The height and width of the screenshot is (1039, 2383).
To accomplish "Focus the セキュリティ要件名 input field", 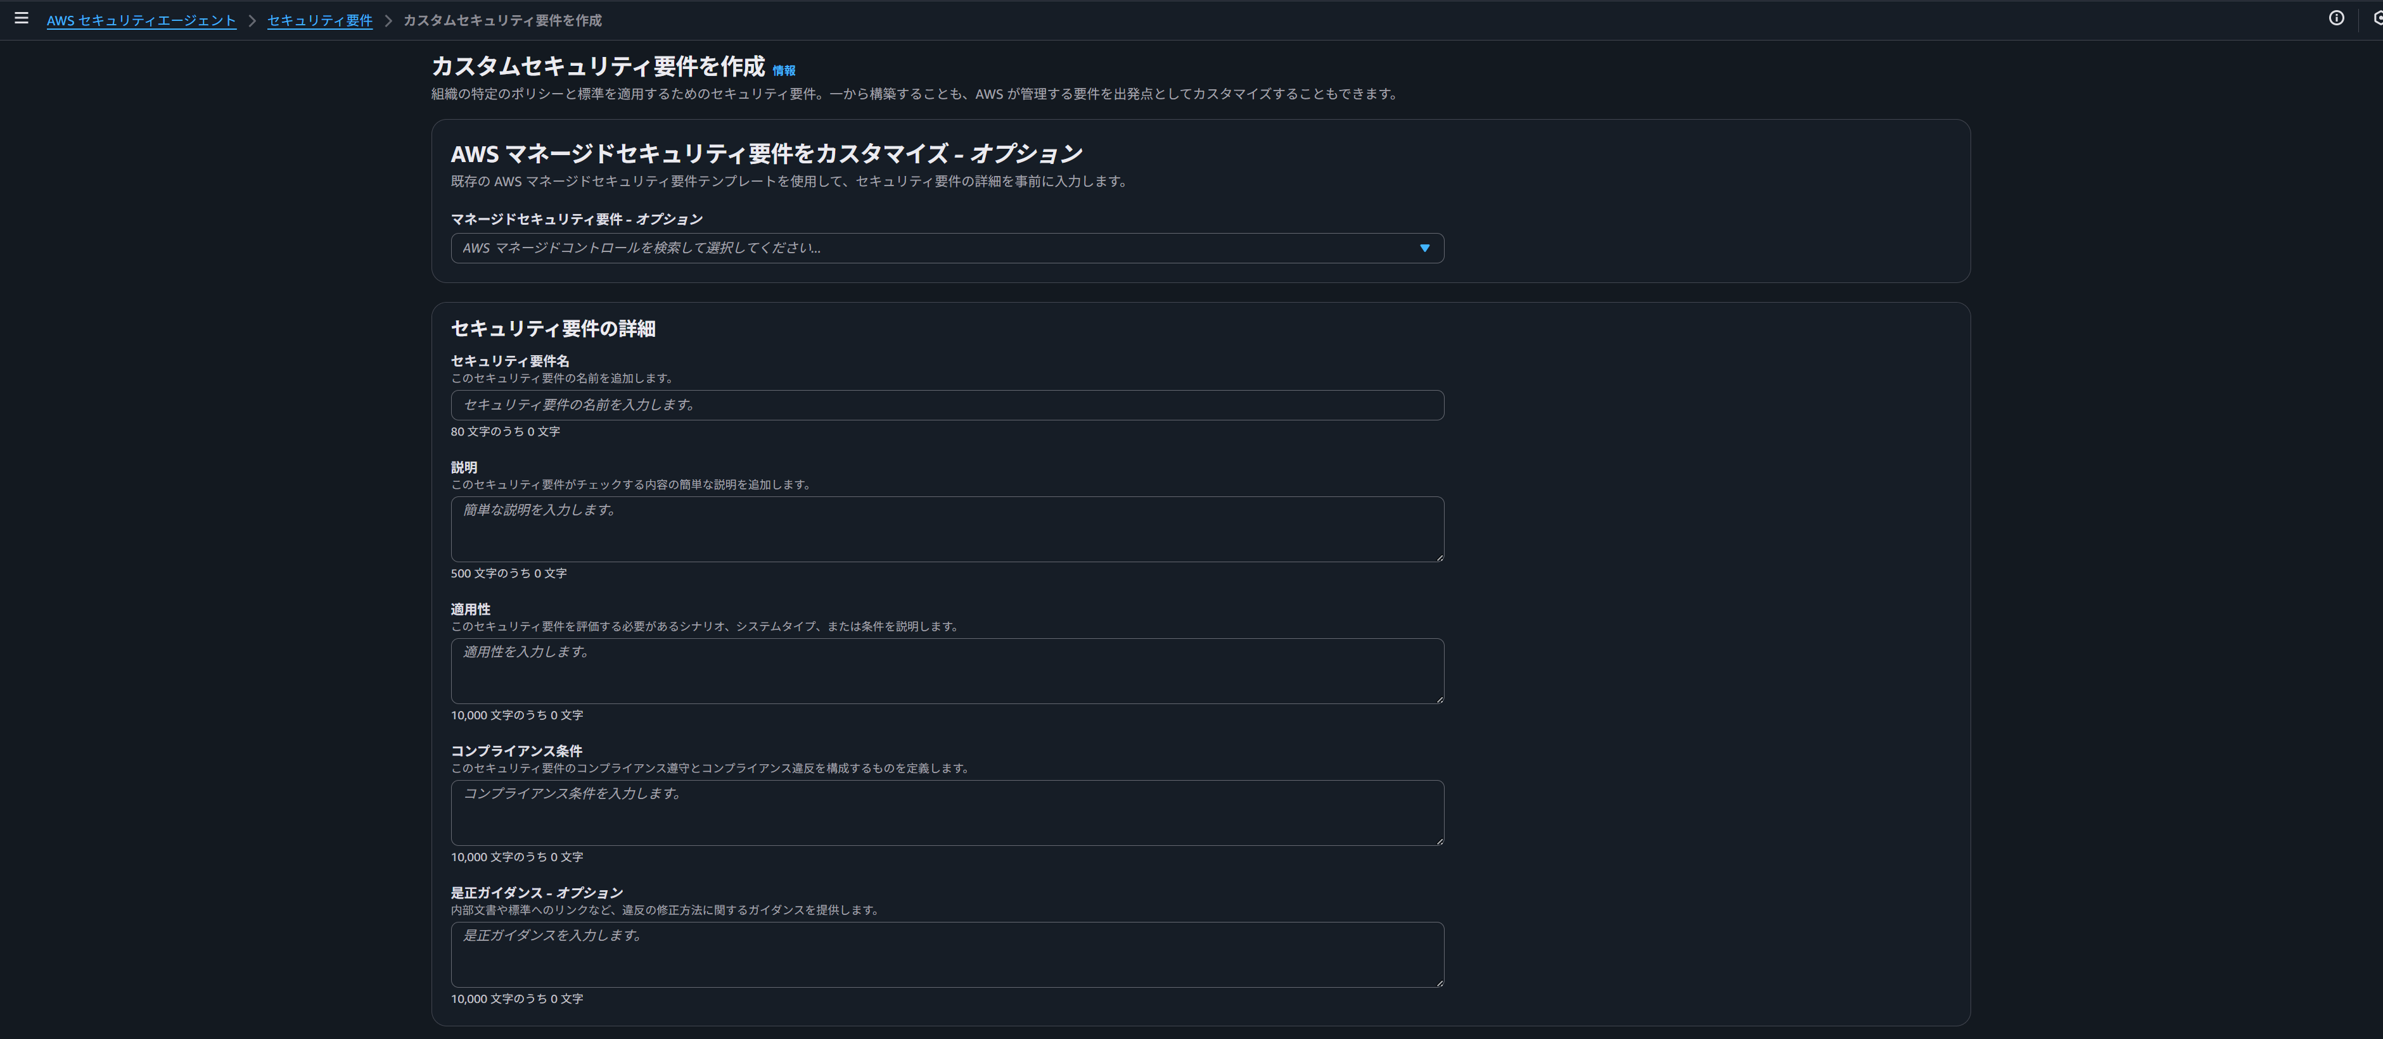I will 947,405.
